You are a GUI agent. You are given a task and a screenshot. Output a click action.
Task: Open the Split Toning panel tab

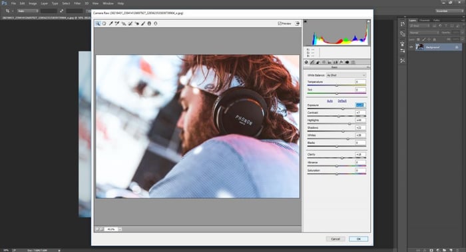[330, 62]
